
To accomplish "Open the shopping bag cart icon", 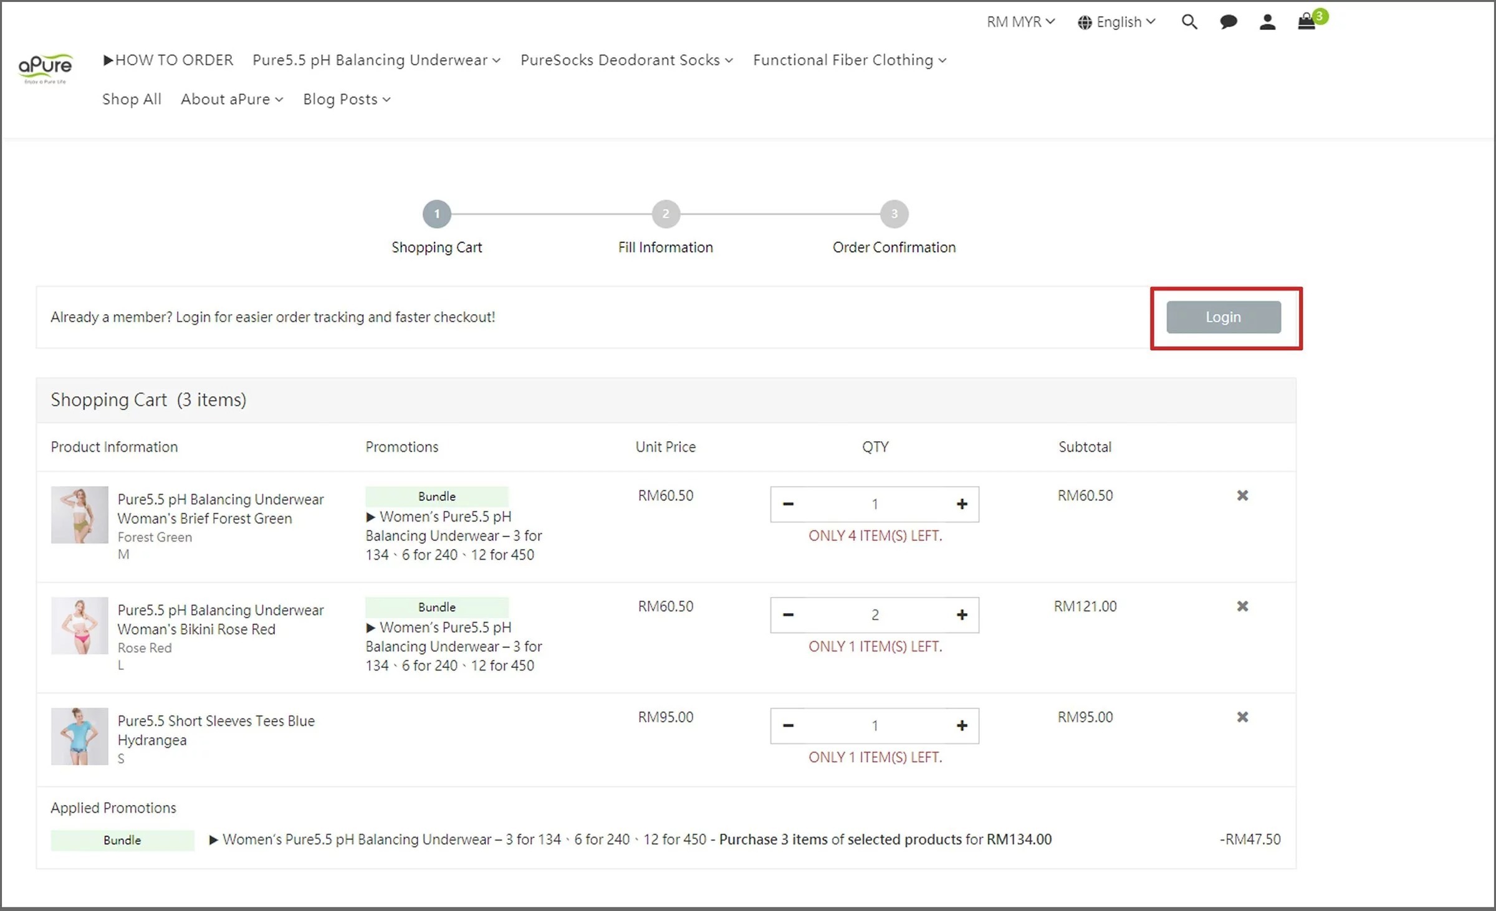I will pos(1307,22).
